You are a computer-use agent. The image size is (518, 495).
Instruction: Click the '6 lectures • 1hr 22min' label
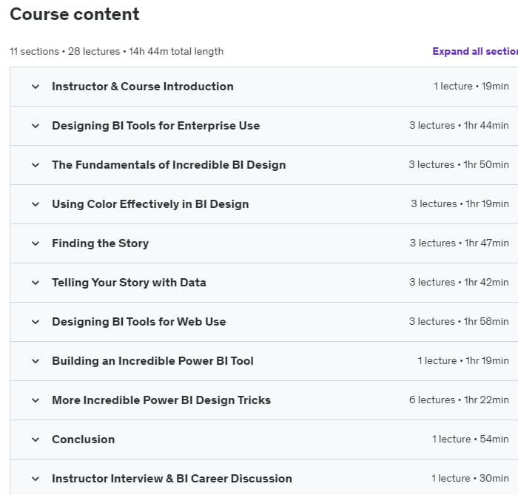(459, 400)
